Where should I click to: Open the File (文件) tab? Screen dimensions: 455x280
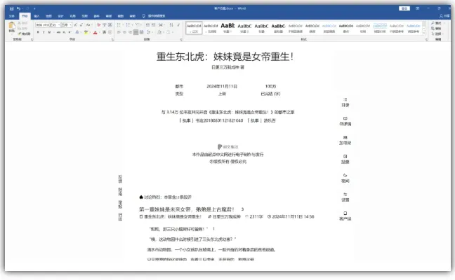[x=12, y=16]
